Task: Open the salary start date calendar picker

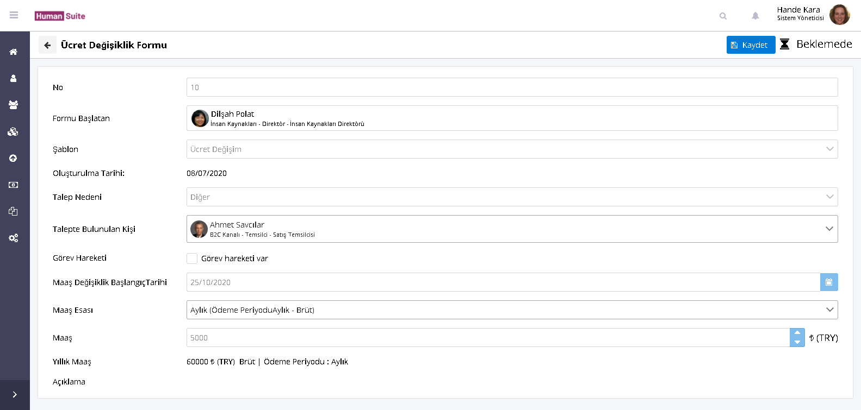Action: pos(829,282)
